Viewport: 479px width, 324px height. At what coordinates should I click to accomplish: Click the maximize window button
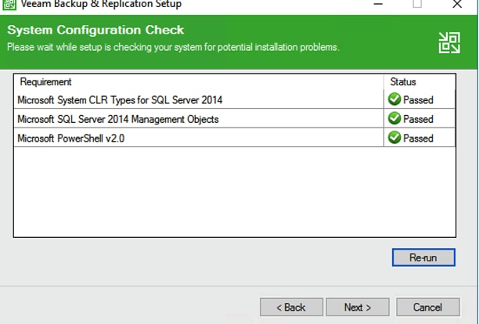[417, 4]
